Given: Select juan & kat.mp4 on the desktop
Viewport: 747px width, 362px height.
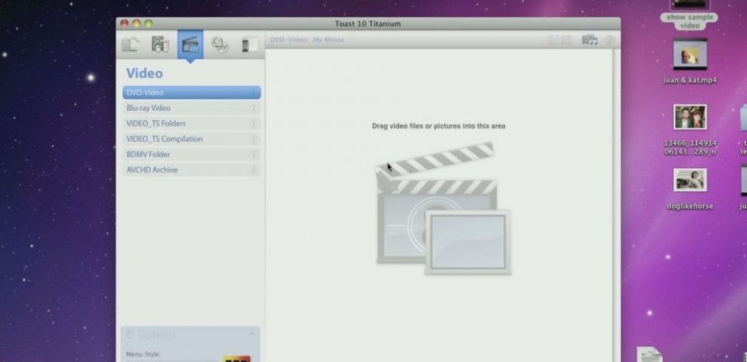Looking at the screenshot, I should (690, 62).
